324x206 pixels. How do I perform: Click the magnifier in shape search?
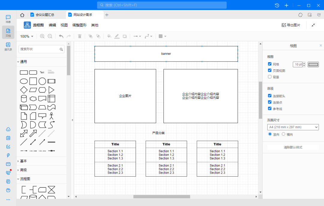tap(61, 49)
